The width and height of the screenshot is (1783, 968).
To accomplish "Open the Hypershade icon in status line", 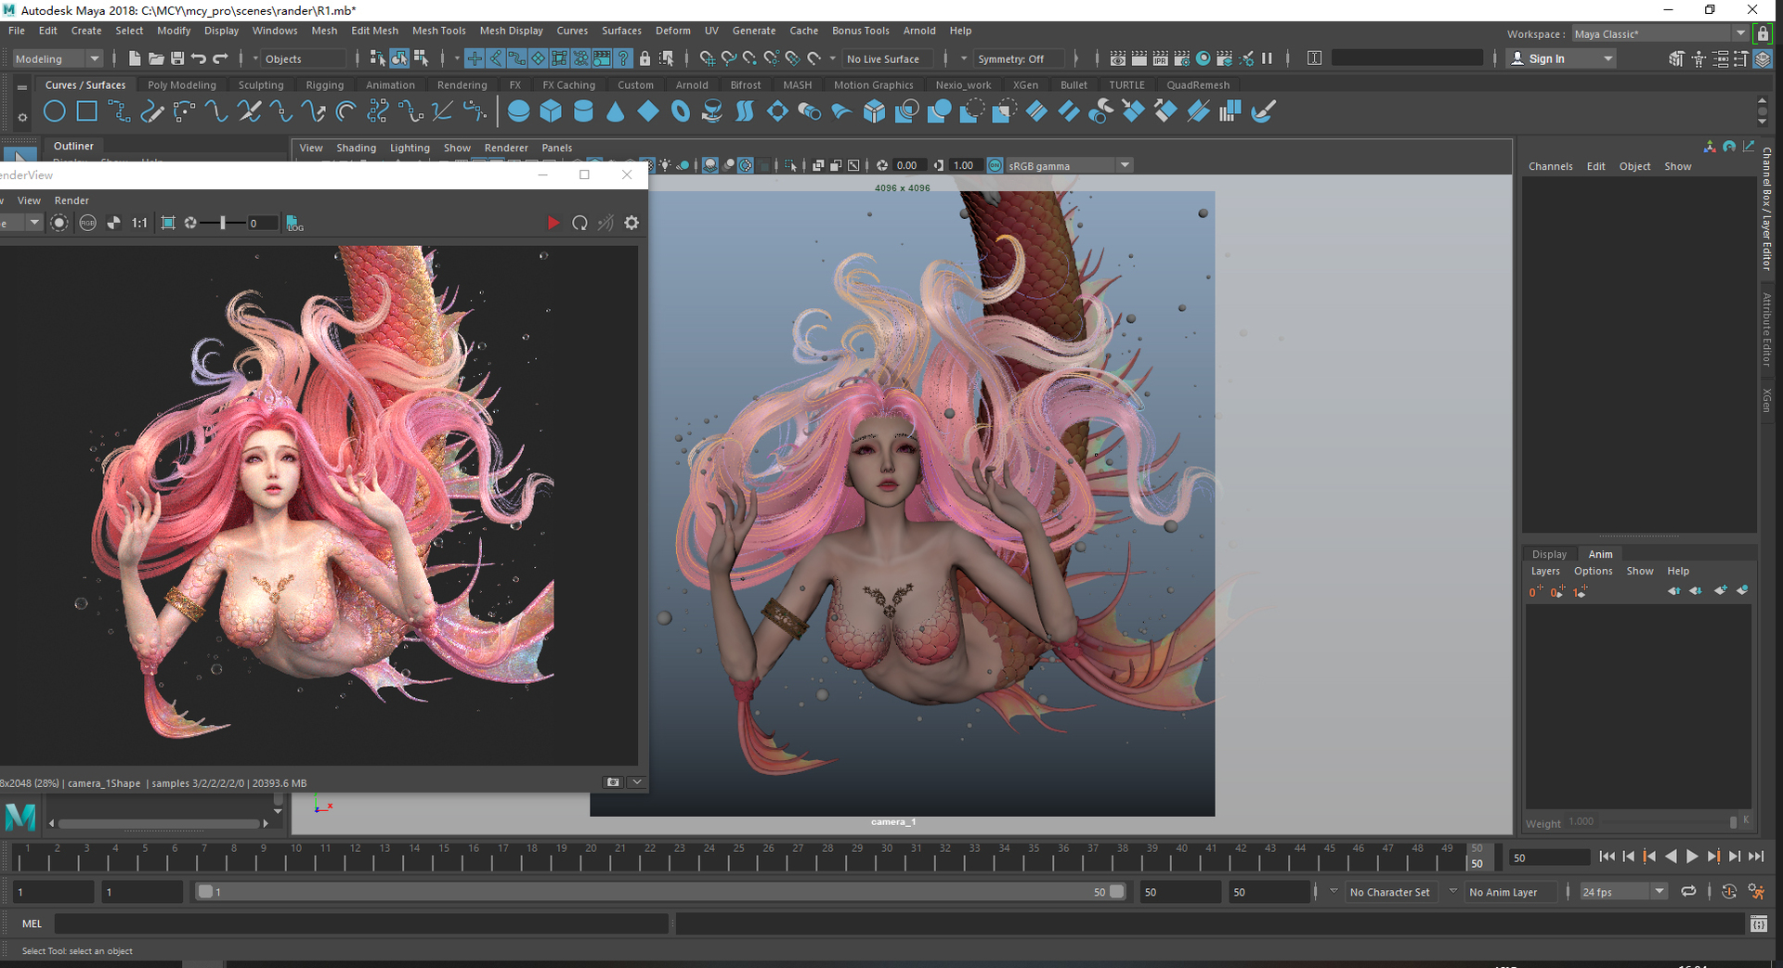I will point(1204,58).
